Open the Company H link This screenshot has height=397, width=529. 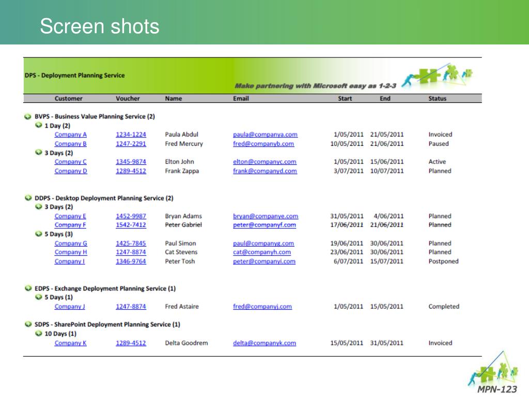71,252
